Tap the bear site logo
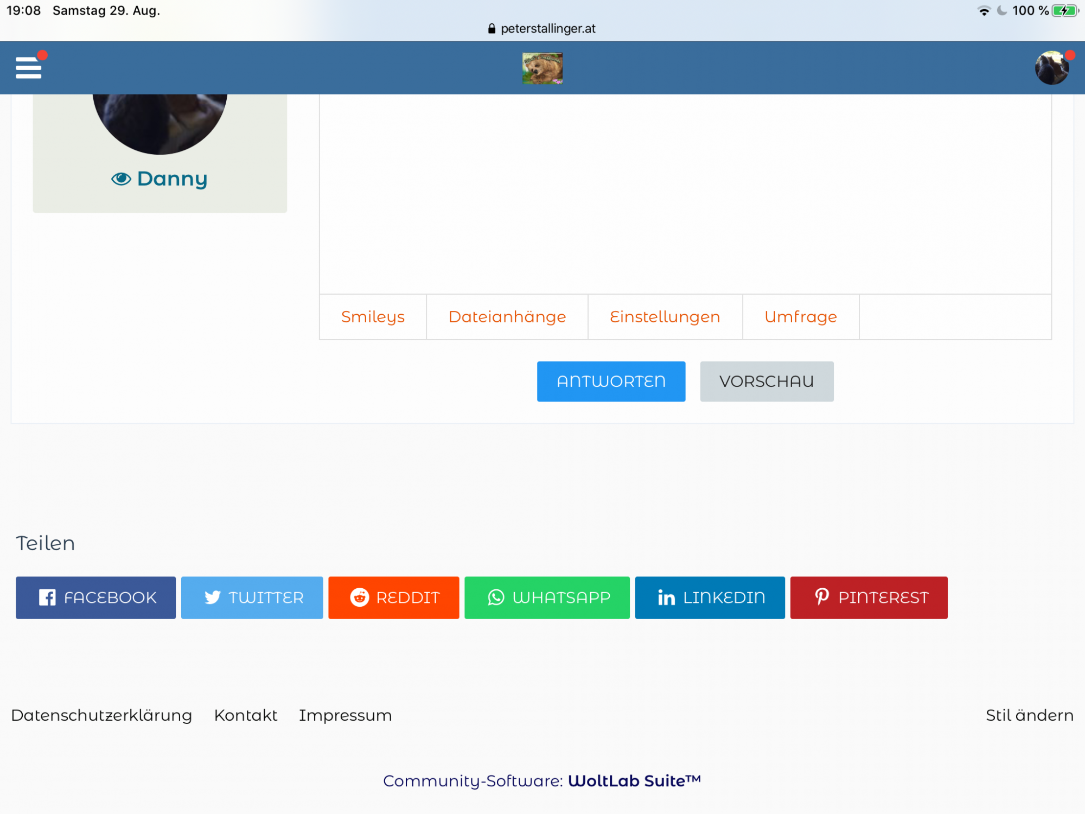The width and height of the screenshot is (1085, 814). [542, 68]
